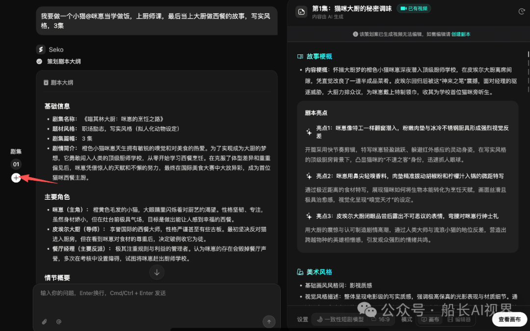Click the attachment paperclip icon
Screen dimensions: 530x331
(x=44, y=322)
